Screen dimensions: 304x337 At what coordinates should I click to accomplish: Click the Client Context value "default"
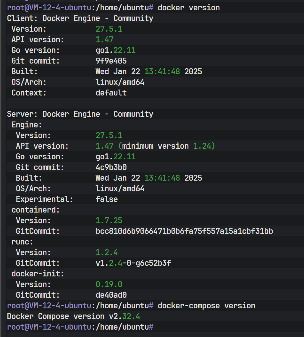pos(111,93)
